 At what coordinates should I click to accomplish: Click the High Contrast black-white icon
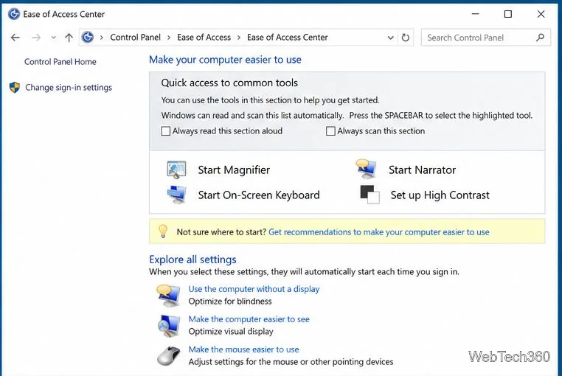tap(370, 195)
